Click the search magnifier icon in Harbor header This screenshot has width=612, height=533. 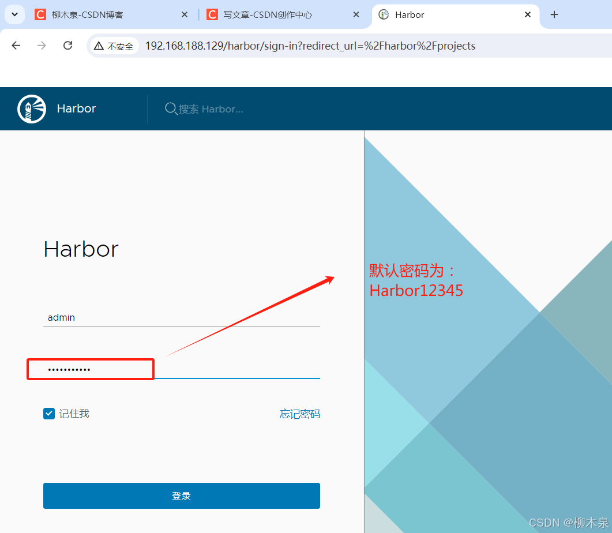[x=171, y=109]
